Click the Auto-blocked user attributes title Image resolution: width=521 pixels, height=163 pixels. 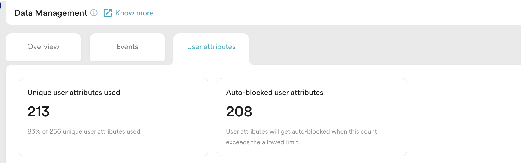tap(275, 93)
